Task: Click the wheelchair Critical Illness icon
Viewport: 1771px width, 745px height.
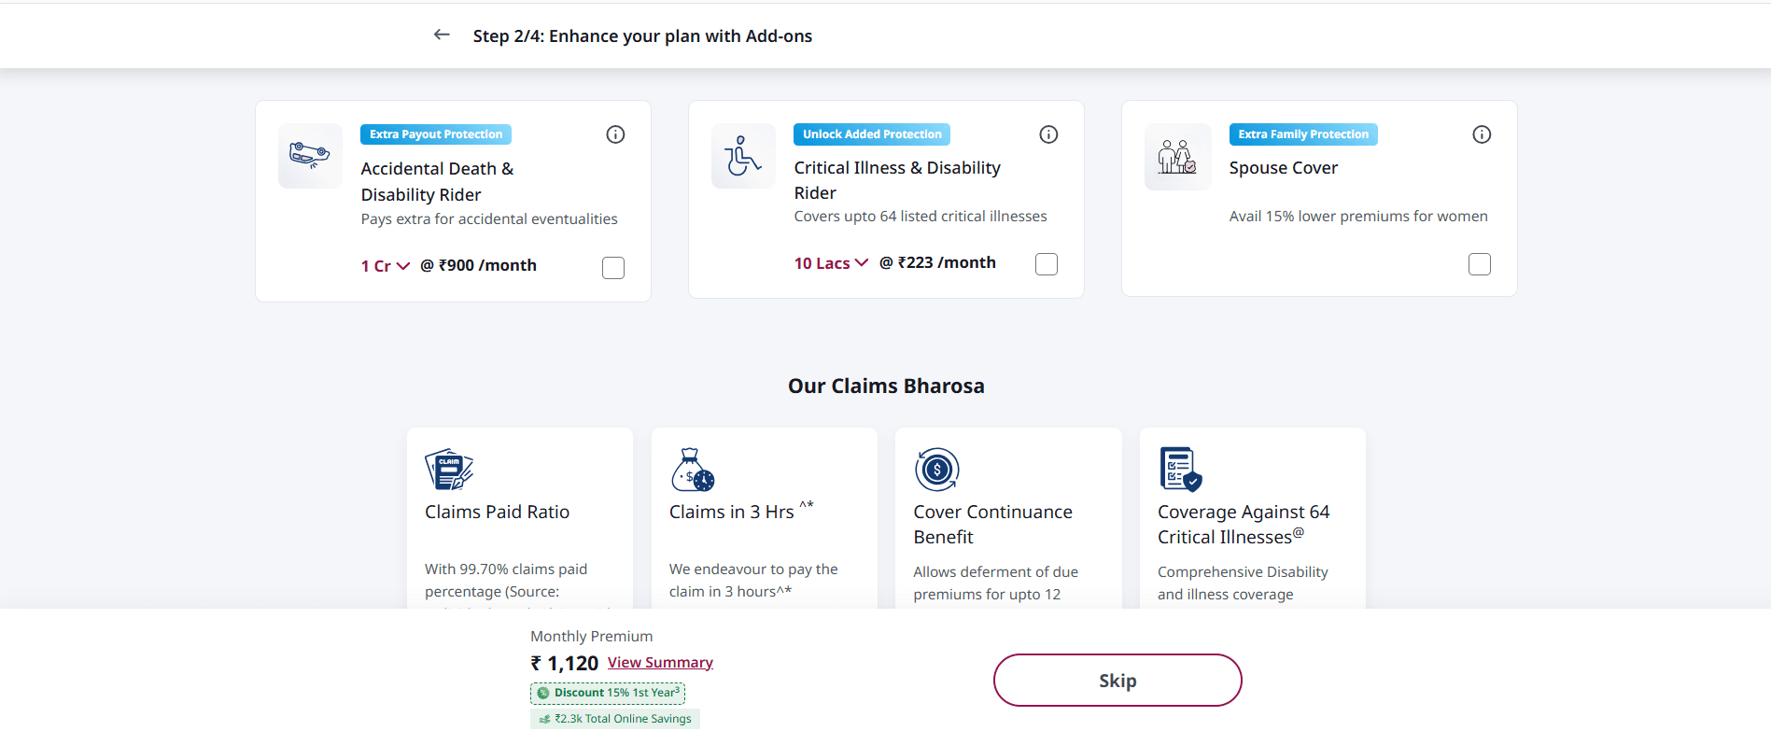Action: pos(743,156)
